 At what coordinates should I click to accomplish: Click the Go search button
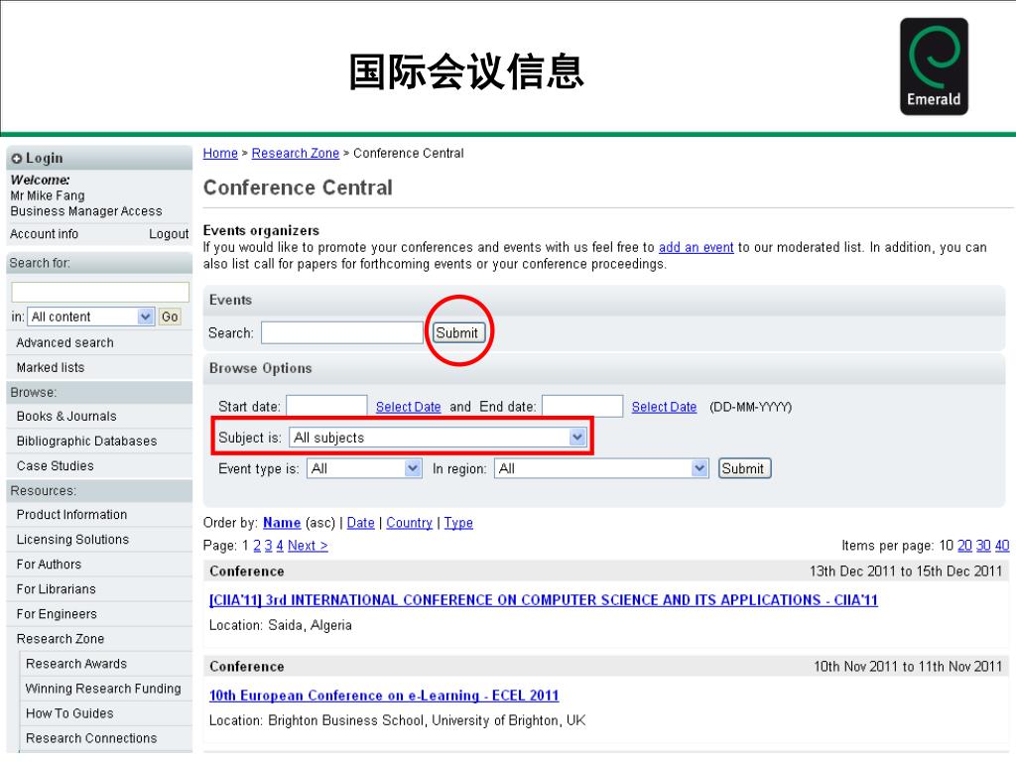(170, 317)
